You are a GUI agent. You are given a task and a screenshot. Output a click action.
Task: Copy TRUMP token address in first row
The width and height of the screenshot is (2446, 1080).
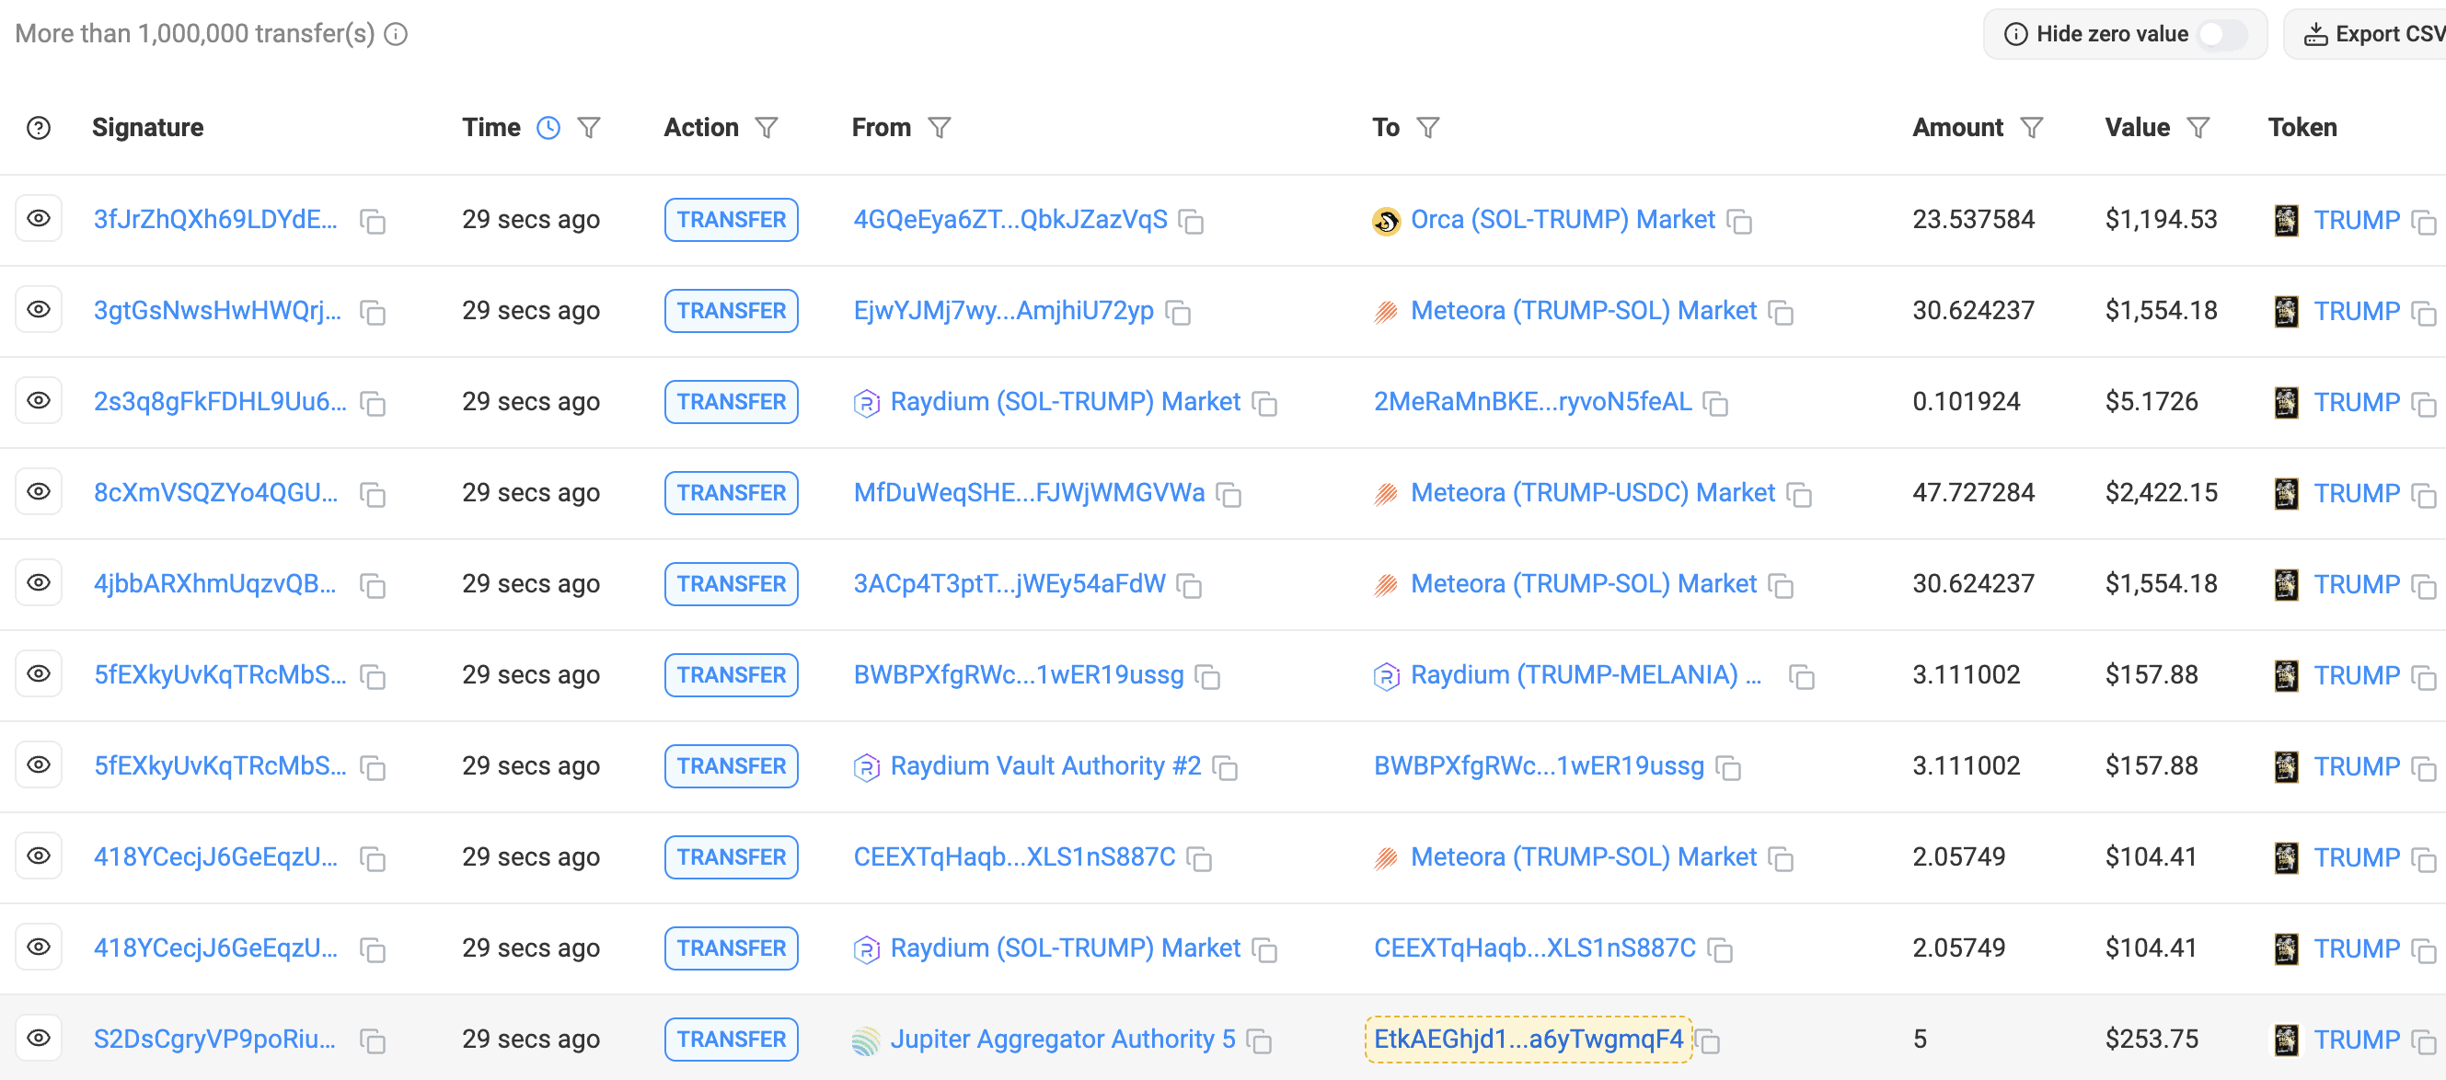coord(2423,222)
